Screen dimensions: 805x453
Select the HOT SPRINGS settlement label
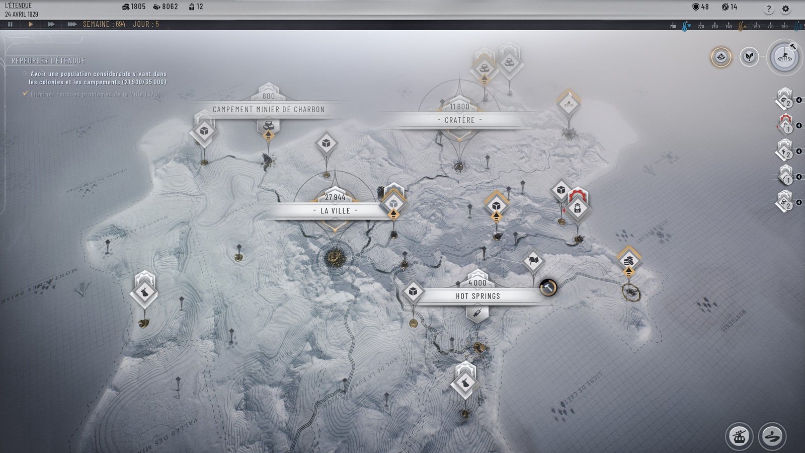(x=477, y=296)
